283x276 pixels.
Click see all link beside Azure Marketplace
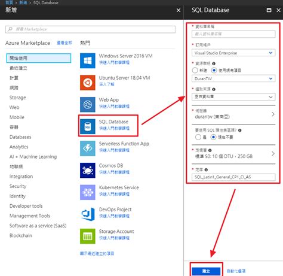coord(64,43)
